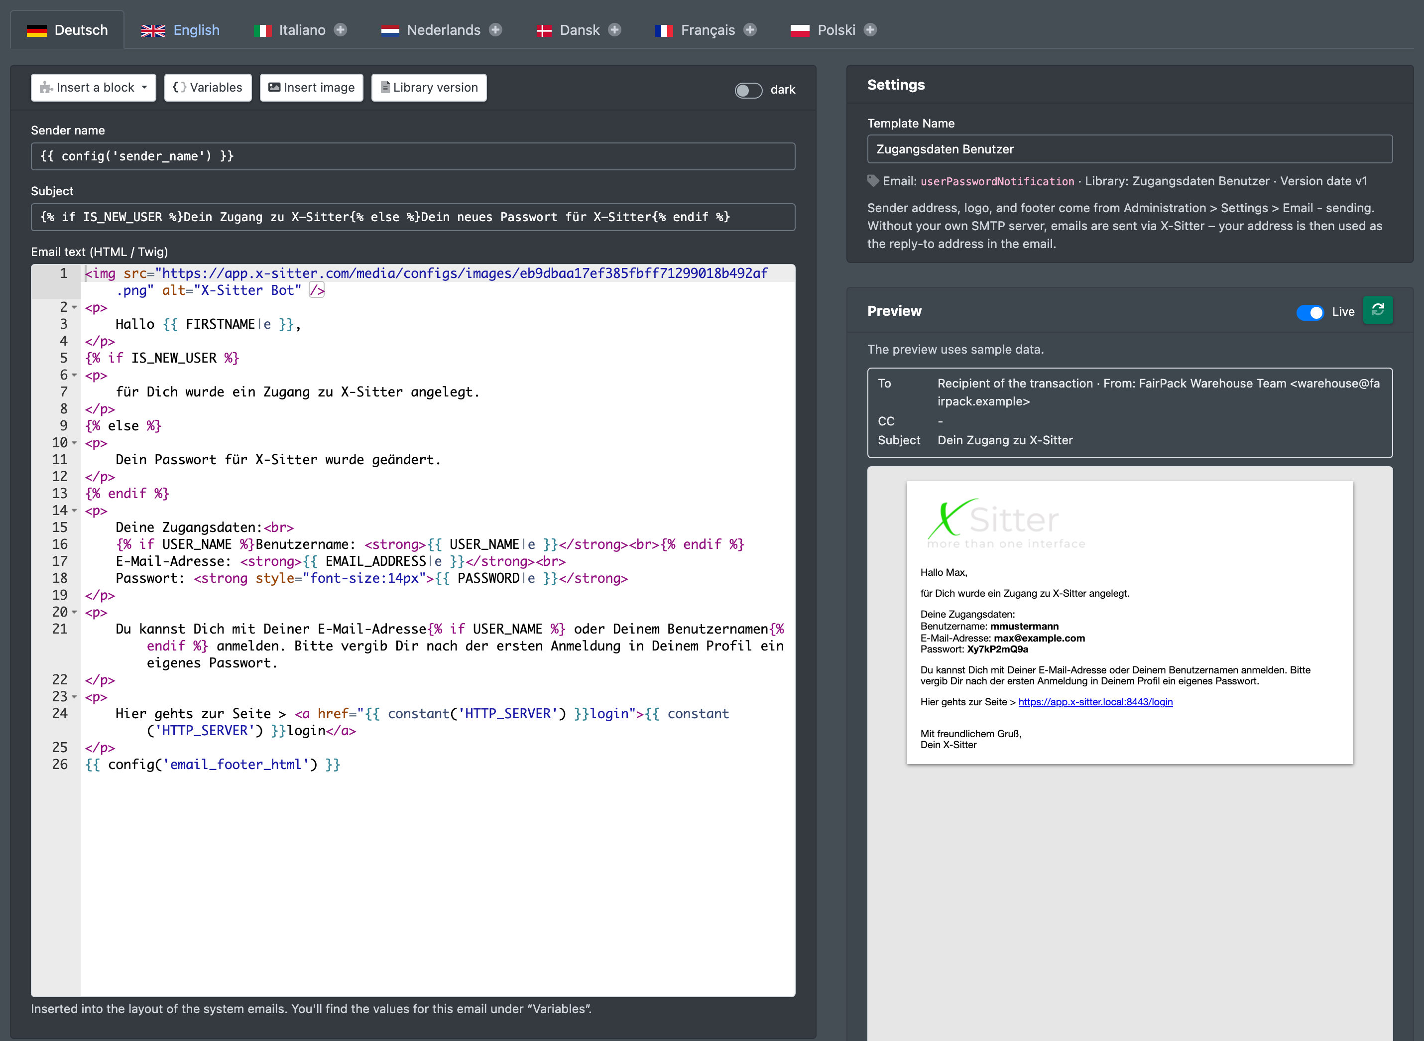Switch to the English language tab
This screenshot has height=1041, width=1424.
(180, 29)
